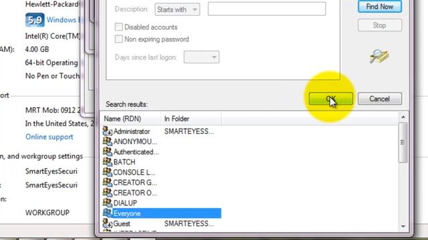Click the search results scrollbar thumb
The width and height of the screenshot is (428, 240).
pos(403,142)
